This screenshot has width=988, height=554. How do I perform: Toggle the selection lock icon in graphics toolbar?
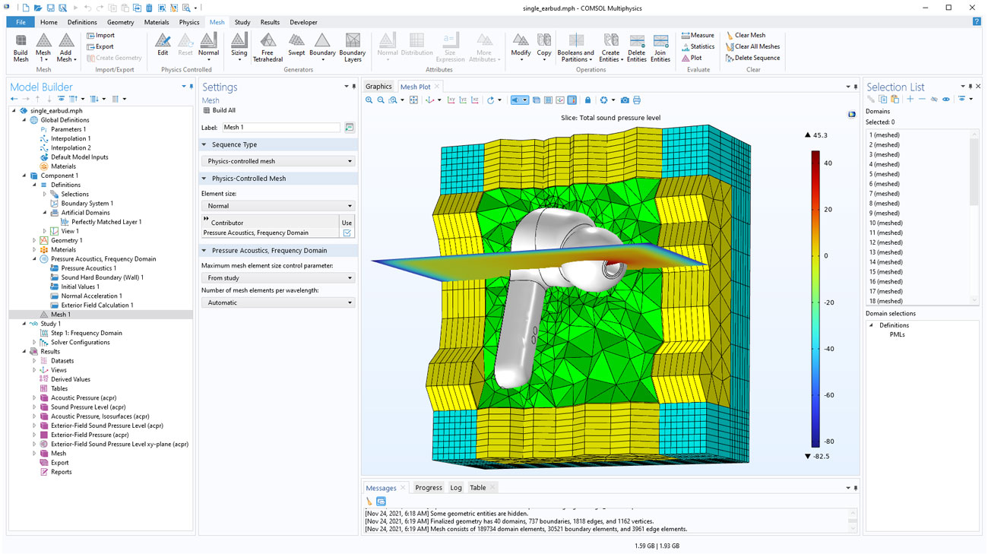click(587, 100)
